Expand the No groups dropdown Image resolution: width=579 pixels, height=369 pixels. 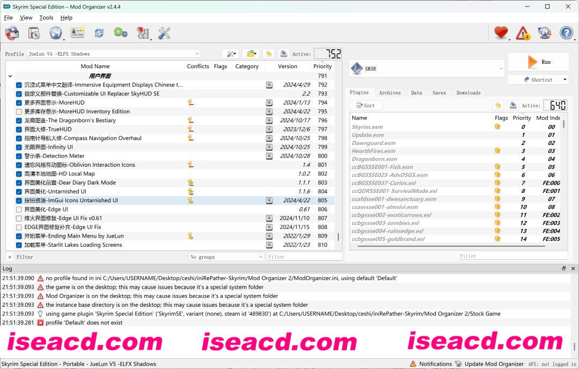pos(226,257)
